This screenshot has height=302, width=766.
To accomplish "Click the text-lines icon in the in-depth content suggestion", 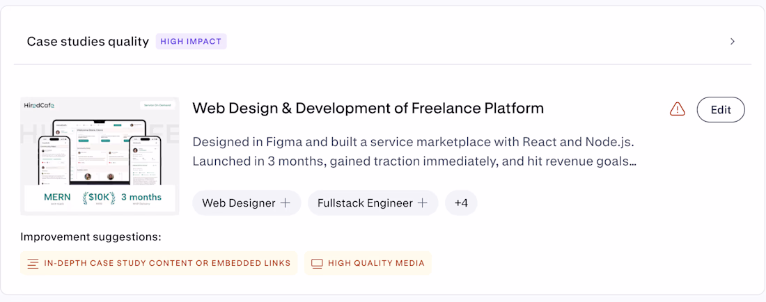I will [x=33, y=264].
